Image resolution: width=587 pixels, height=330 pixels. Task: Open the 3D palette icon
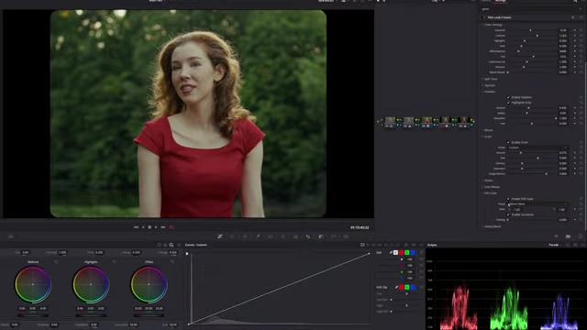click(x=346, y=236)
